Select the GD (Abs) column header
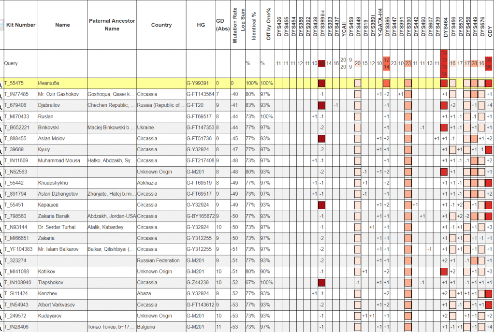The width and height of the screenshot is (495, 332). tap(220, 25)
